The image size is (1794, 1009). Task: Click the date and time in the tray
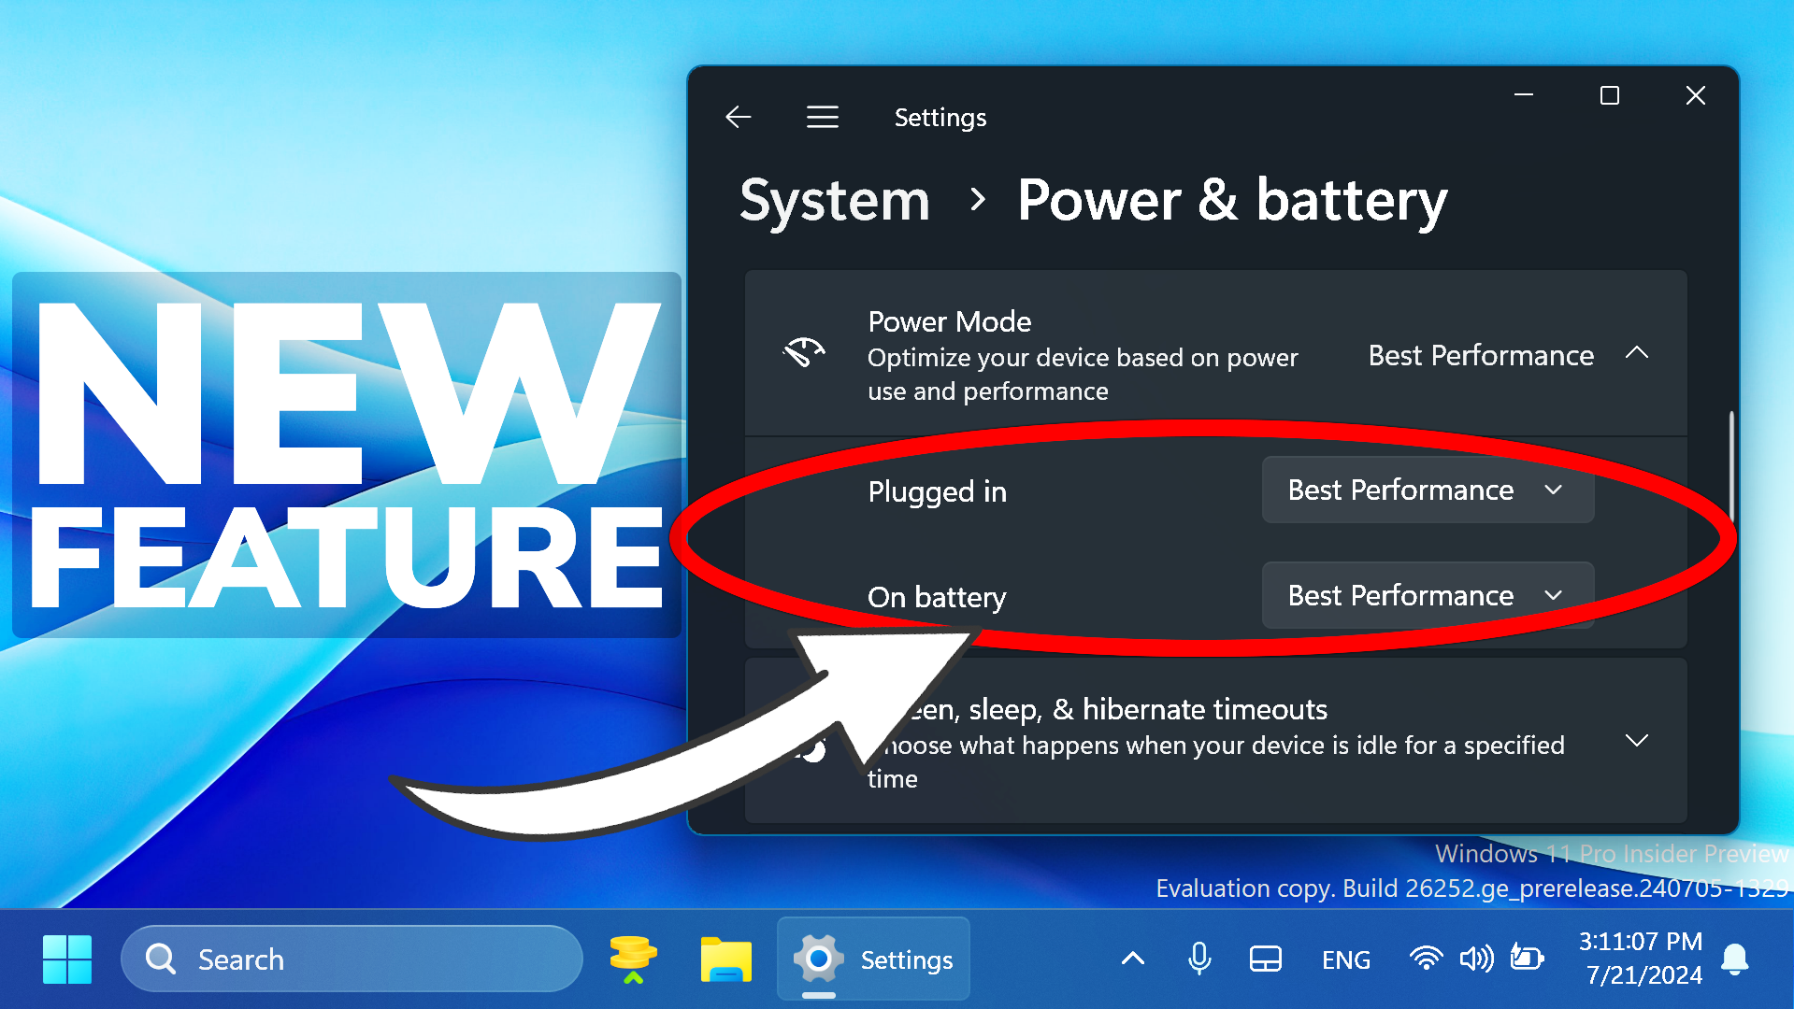click(x=1642, y=959)
